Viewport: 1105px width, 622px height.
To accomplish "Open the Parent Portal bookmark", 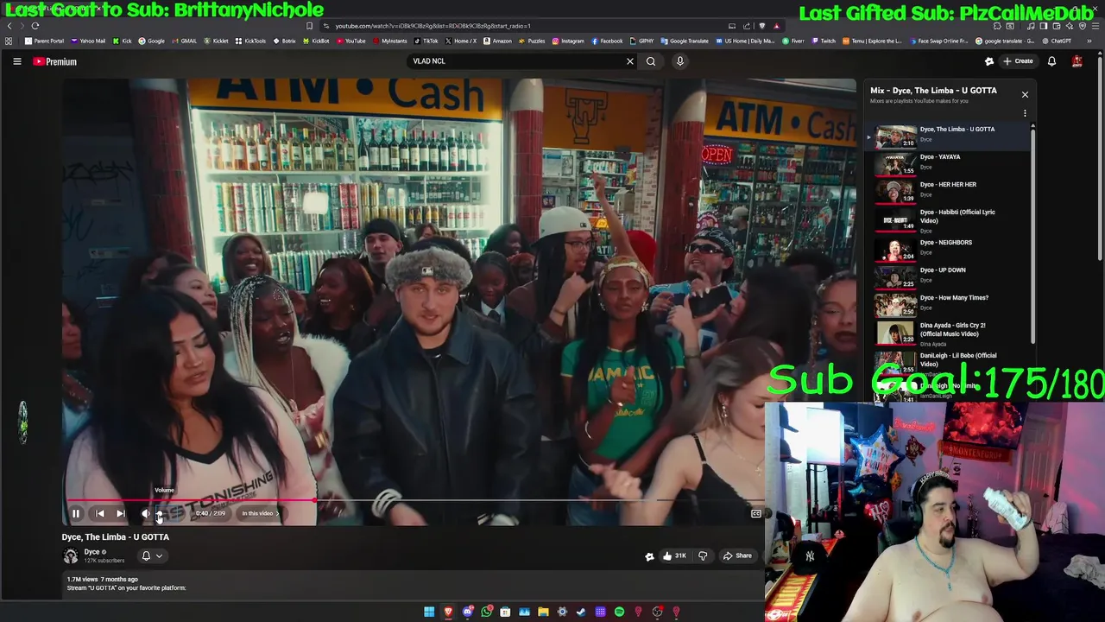I will pos(45,41).
